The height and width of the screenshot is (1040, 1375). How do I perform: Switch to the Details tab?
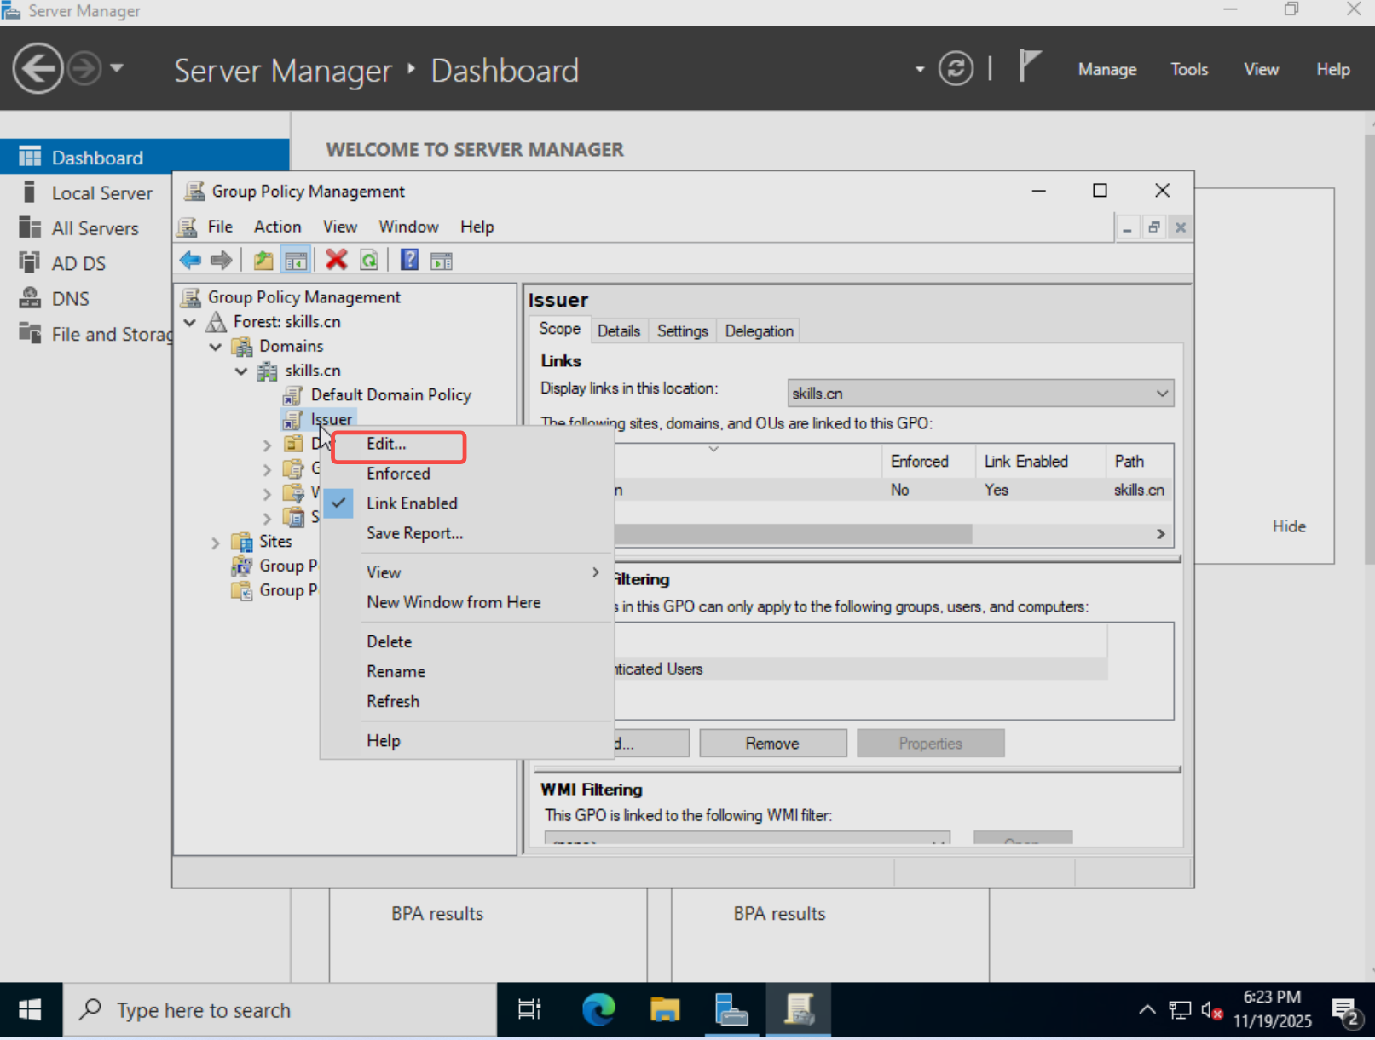coord(618,331)
